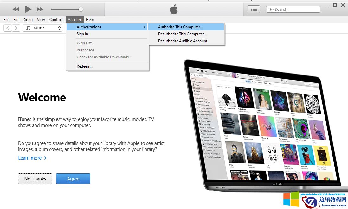The height and width of the screenshot is (209, 348).
Task: Click the blue Agree button
Action: coord(73,179)
